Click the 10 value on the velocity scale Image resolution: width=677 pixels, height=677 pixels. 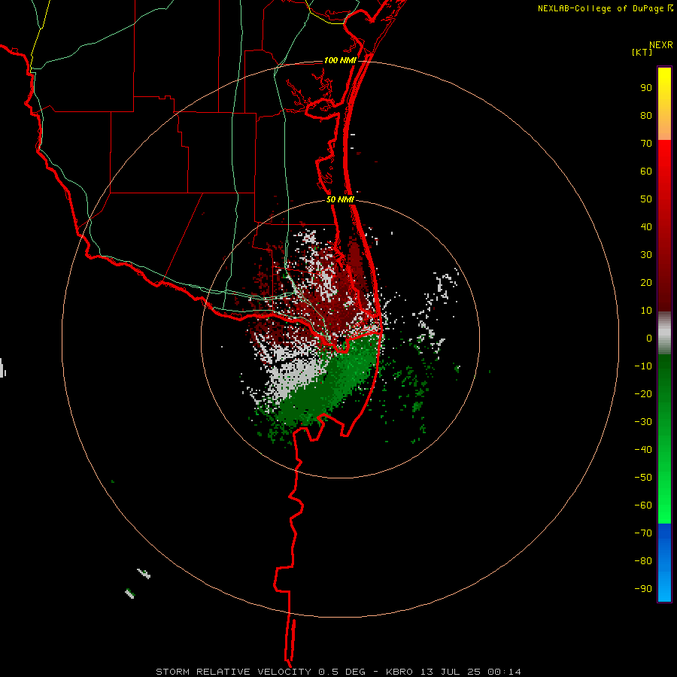(646, 311)
